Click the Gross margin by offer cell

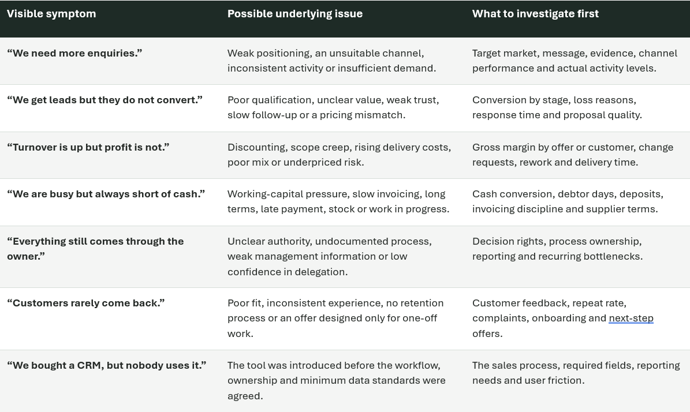point(573,155)
